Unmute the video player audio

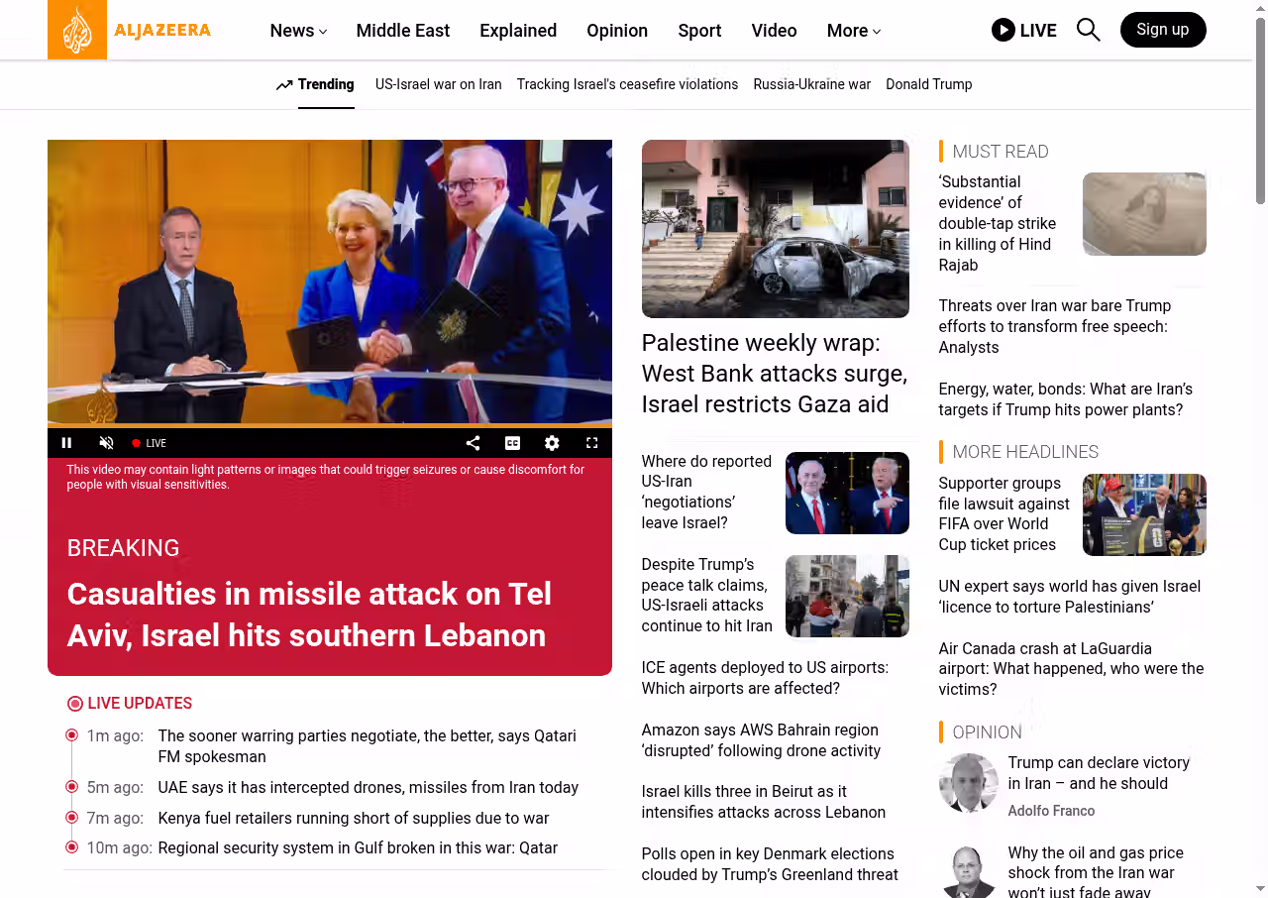click(107, 443)
